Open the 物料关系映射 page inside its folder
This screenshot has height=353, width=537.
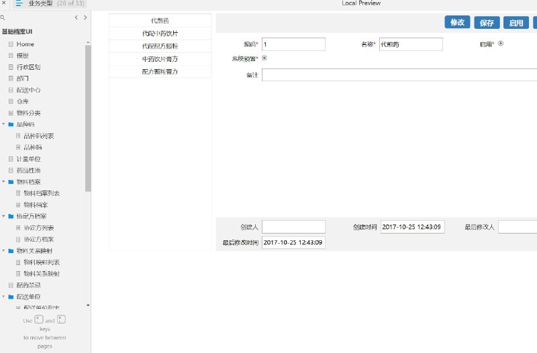click(x=42, y=274)
